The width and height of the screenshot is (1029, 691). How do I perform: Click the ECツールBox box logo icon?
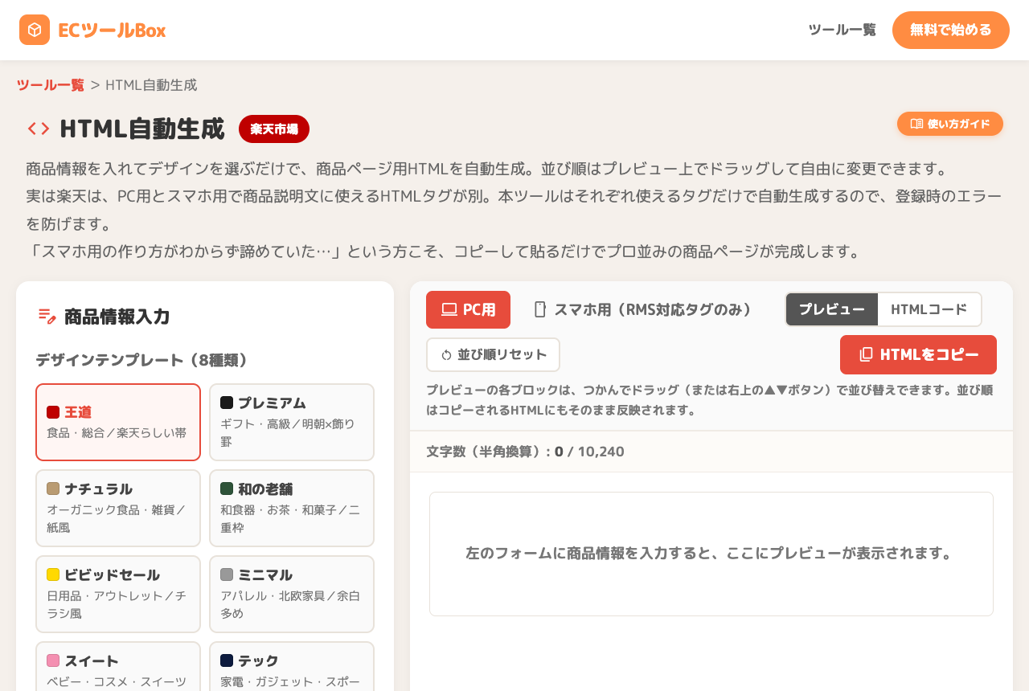coord(35,30)
